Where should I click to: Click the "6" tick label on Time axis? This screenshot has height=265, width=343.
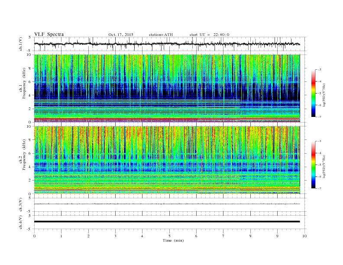[196, 236]
